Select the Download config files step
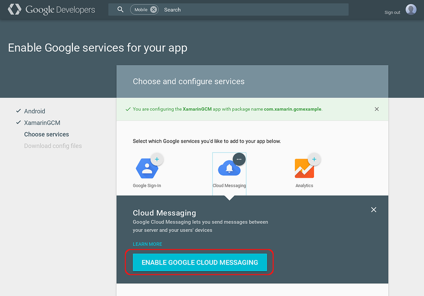This screenshot has height=296, width=424. [53, 146]
